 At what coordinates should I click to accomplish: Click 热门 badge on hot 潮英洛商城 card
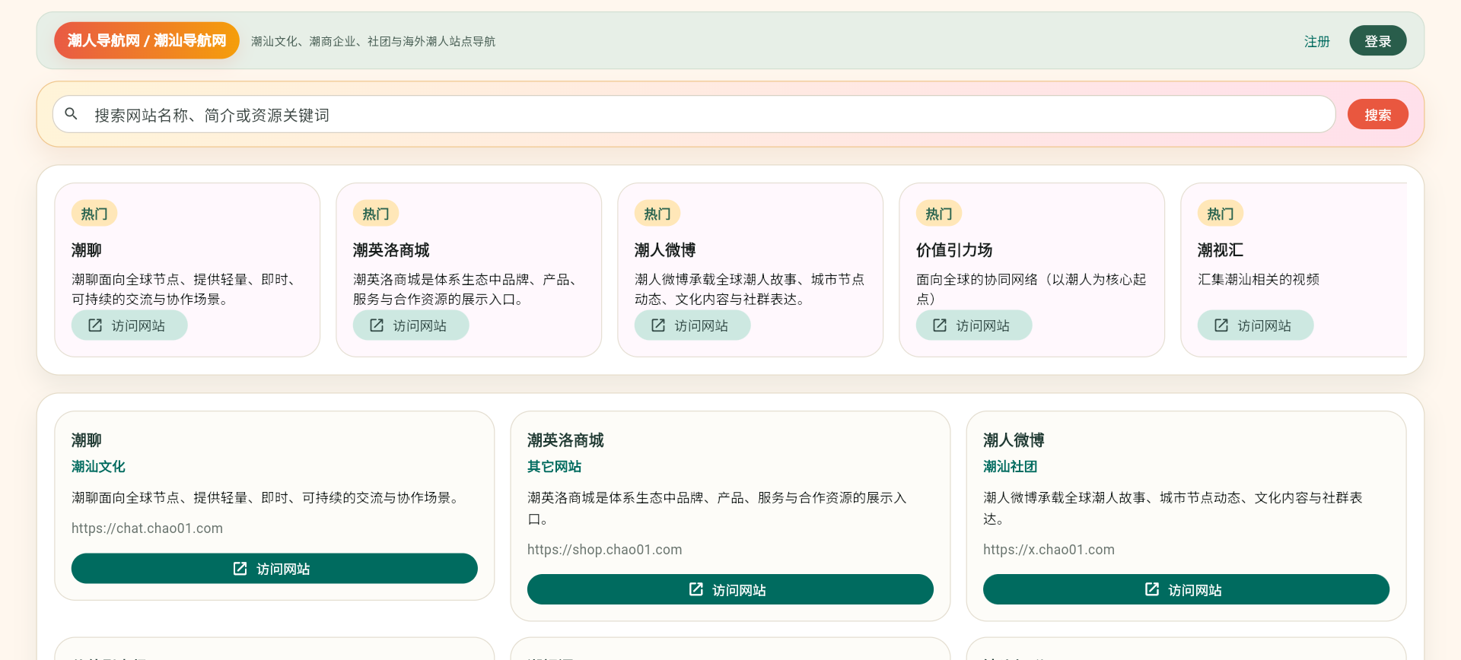tap(376, 214)
